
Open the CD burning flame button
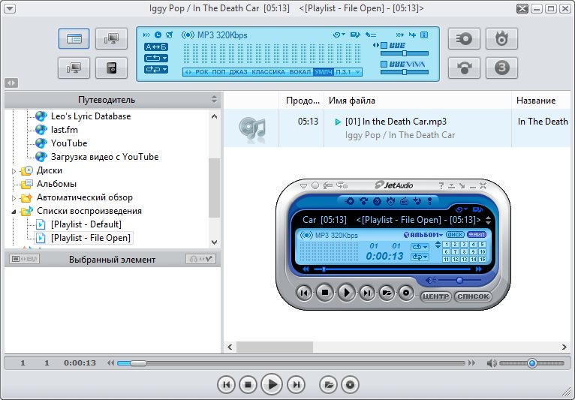(x=501, y=38)
